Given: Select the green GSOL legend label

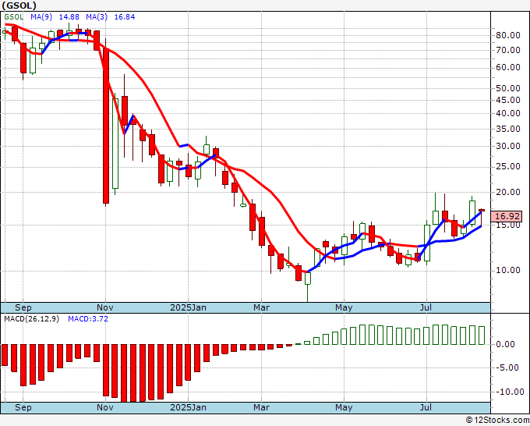Looking at the screenshot, I should pos(14,17).
